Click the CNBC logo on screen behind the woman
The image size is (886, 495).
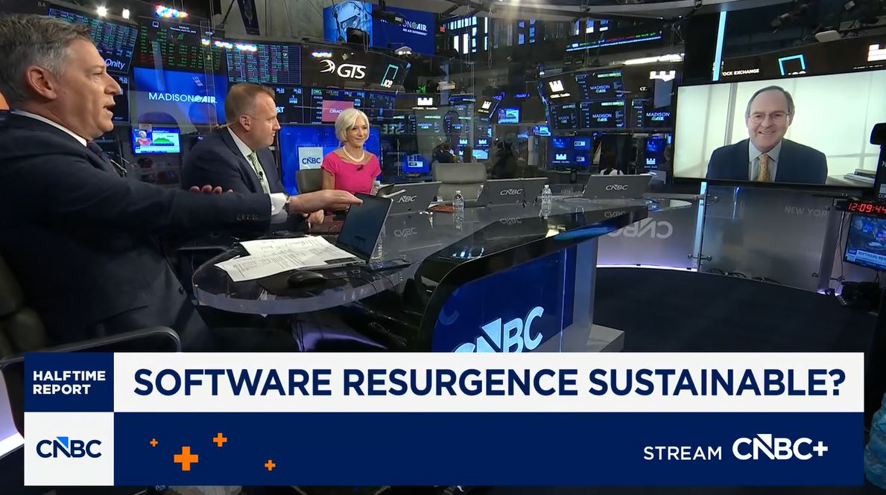[x=310, y=158]
